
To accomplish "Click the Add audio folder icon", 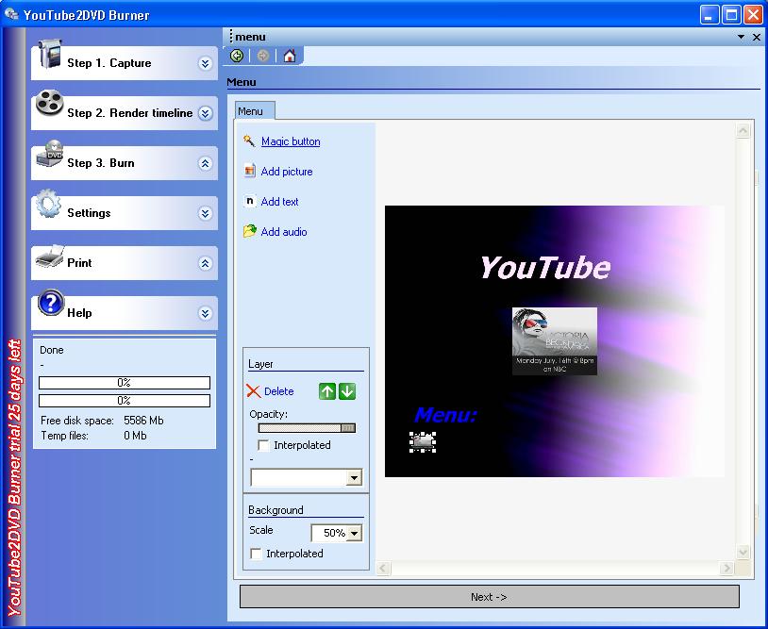I will [x=250, y=231].
